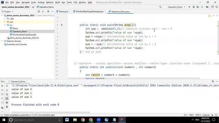Open Chrome from the taskbar
Viewport: 219px width, 123px height.
83,120
